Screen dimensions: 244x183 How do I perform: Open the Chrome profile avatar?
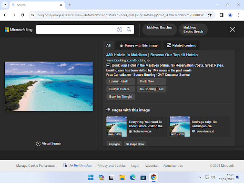[x=230, y=15]
